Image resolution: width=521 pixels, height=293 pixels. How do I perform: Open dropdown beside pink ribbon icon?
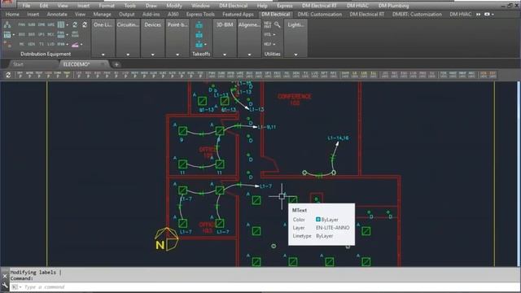(81, 45)
